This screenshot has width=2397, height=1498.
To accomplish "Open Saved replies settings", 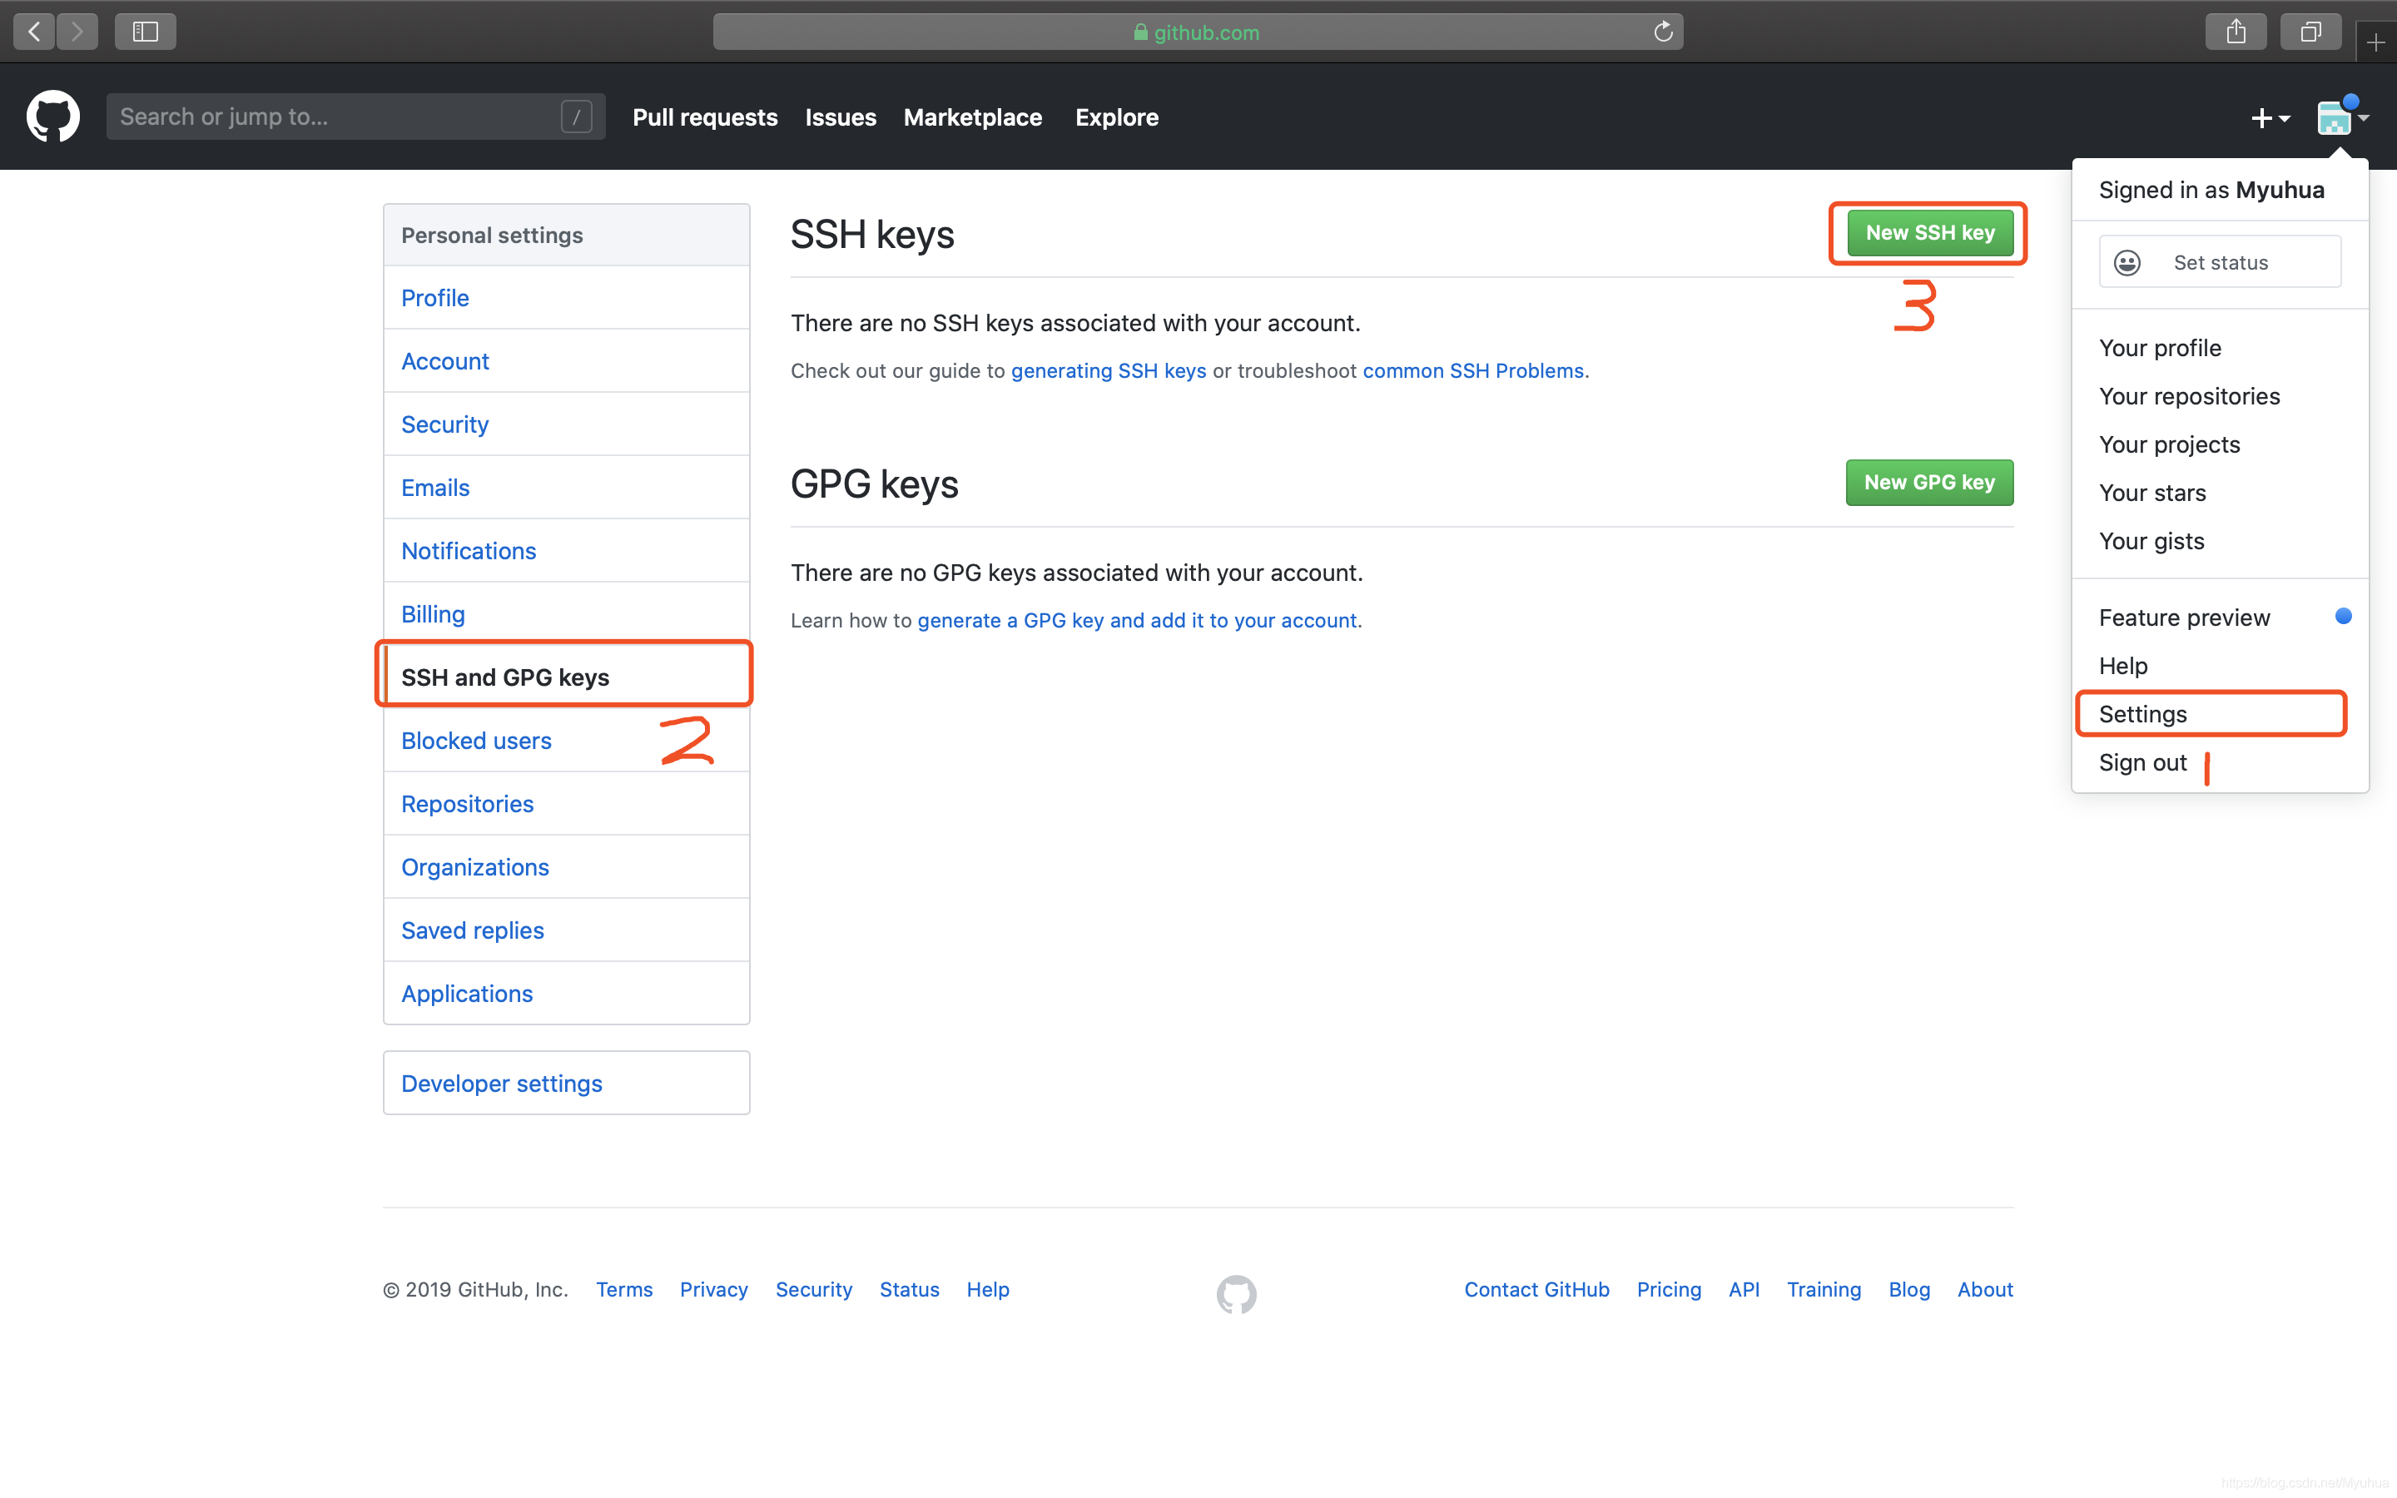I will [x=567, y=930].
